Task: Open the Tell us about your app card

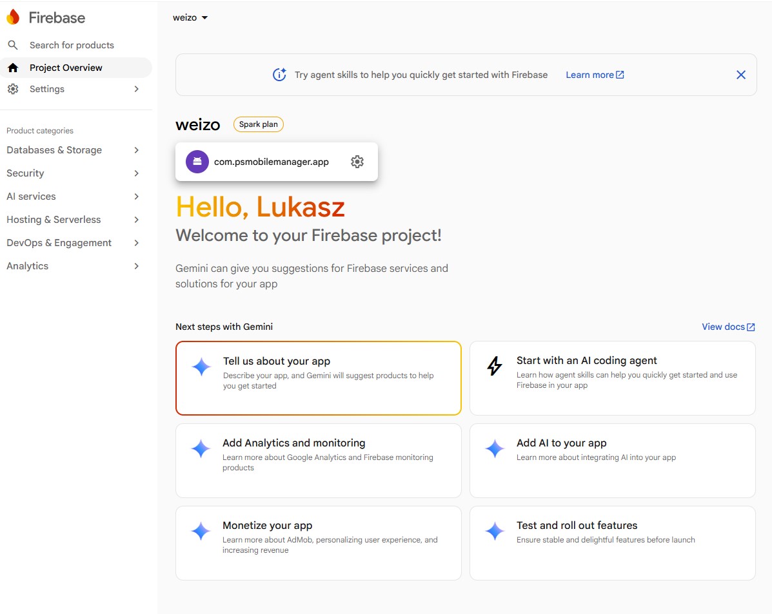Action: pyautogui.click(x=319, y=378)
